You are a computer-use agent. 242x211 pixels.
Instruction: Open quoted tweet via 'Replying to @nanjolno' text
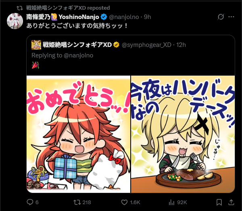pos(63,55)
